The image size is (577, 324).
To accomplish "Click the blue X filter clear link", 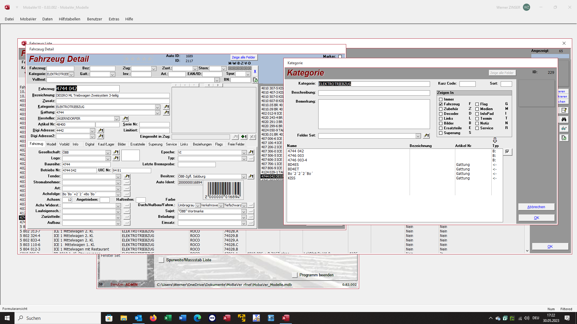I will tap(255, 71).
